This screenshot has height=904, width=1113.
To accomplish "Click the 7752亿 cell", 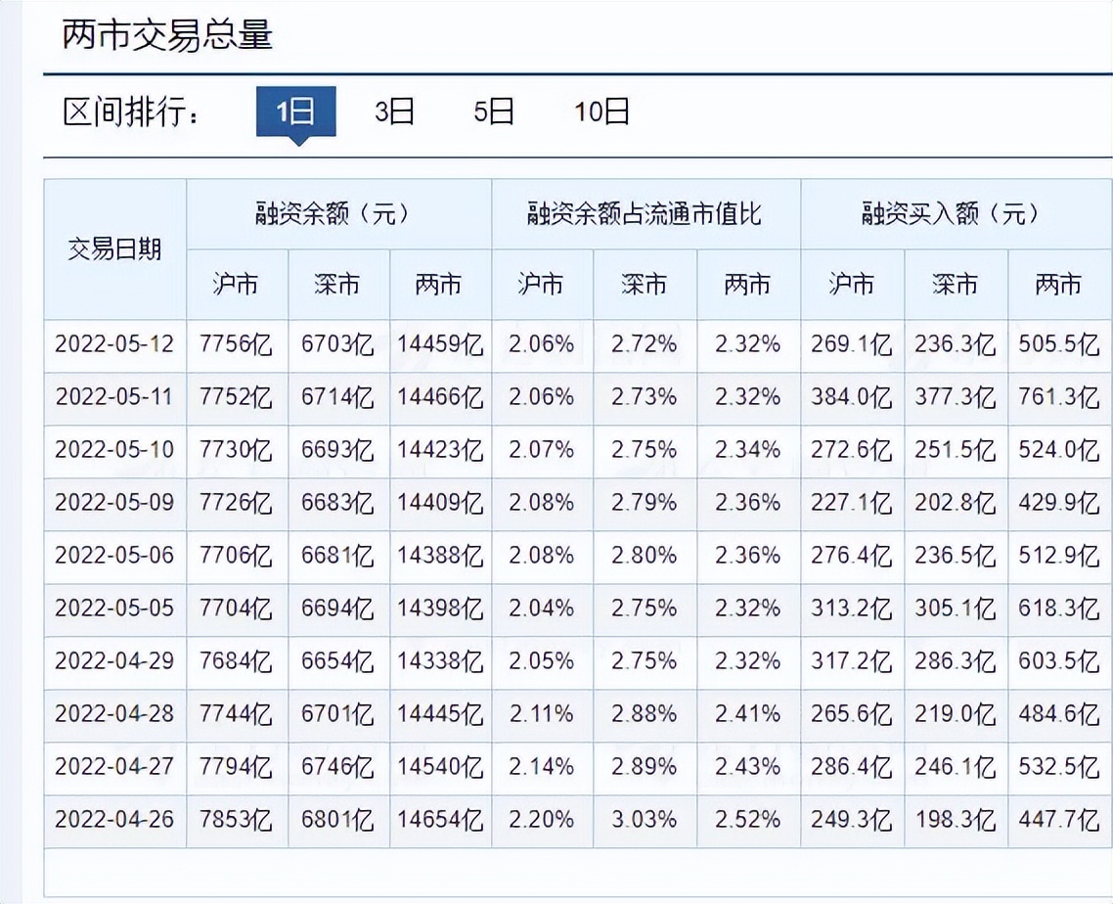I will click(237, 397).
